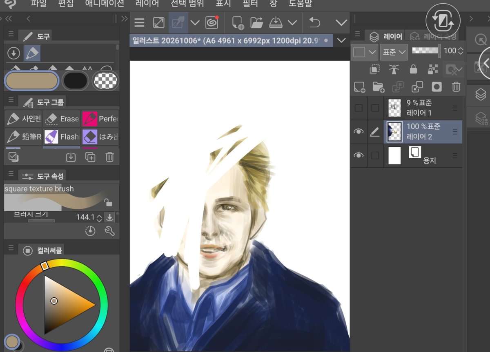
Task: Click the duplicate sub tool icon
Action: [90, 157]
